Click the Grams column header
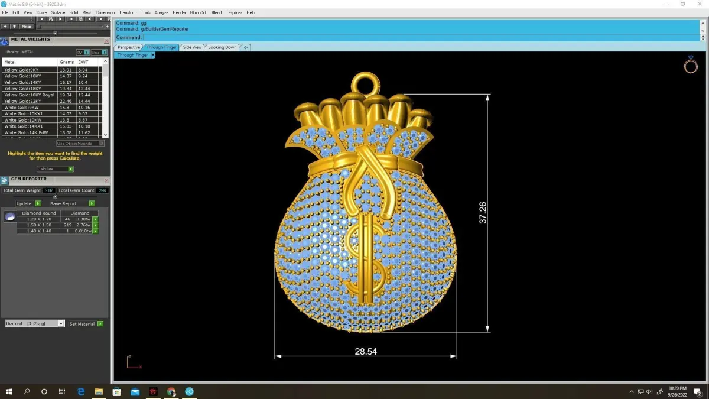The image size is (709, 399). [67, 62]
